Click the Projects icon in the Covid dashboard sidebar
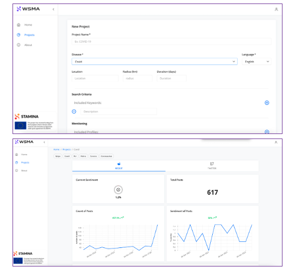Viewport: 289px width, 268px height. pos(17,163)
